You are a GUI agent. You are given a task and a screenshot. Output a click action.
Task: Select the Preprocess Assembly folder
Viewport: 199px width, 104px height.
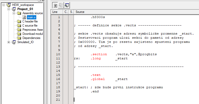pos(32,30)
